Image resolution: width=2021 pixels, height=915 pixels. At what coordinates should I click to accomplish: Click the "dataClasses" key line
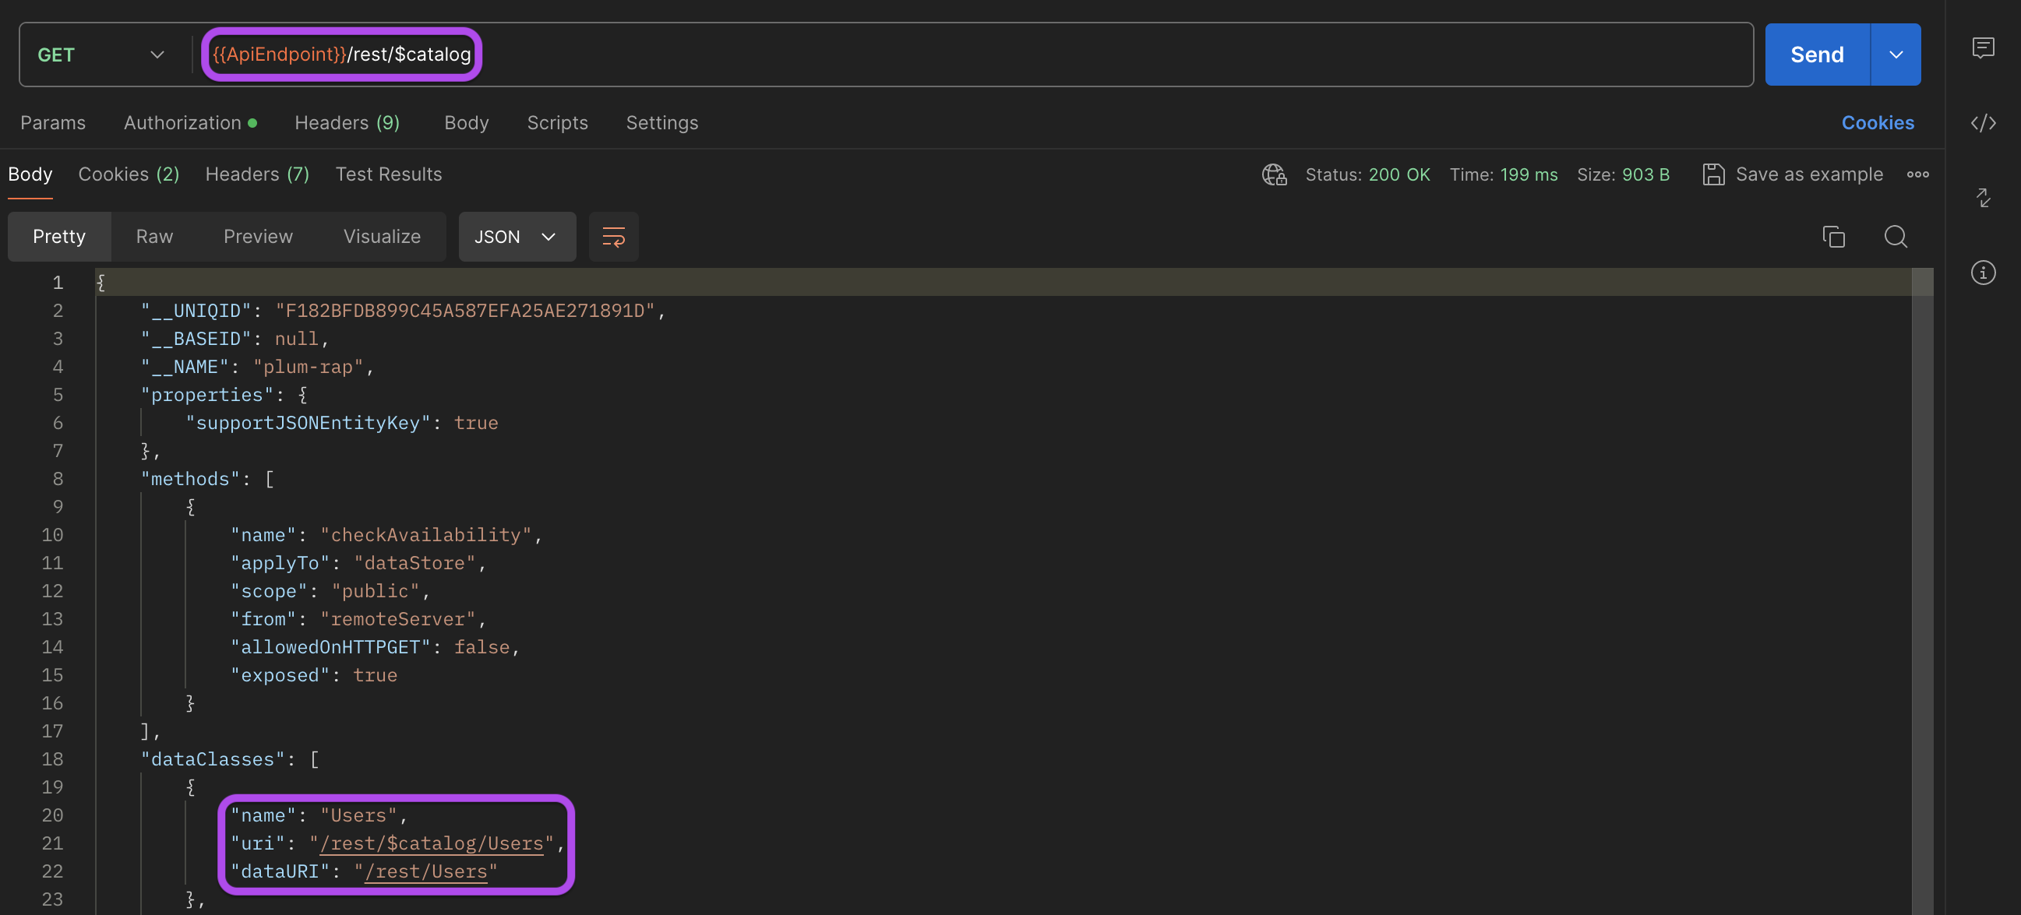point(229,759)
